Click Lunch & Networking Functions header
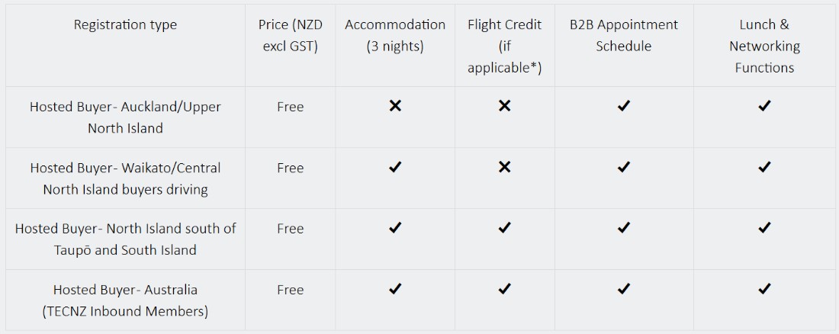Viewport: 839px width, 334px height. [764, 46]
